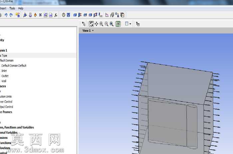Select the Output Control tree item
This screenshot has width=233, height=154.
click(x=6, y=107)
